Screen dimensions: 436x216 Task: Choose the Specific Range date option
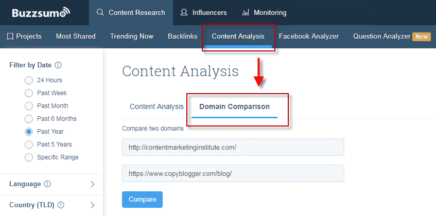click(29, 157)
